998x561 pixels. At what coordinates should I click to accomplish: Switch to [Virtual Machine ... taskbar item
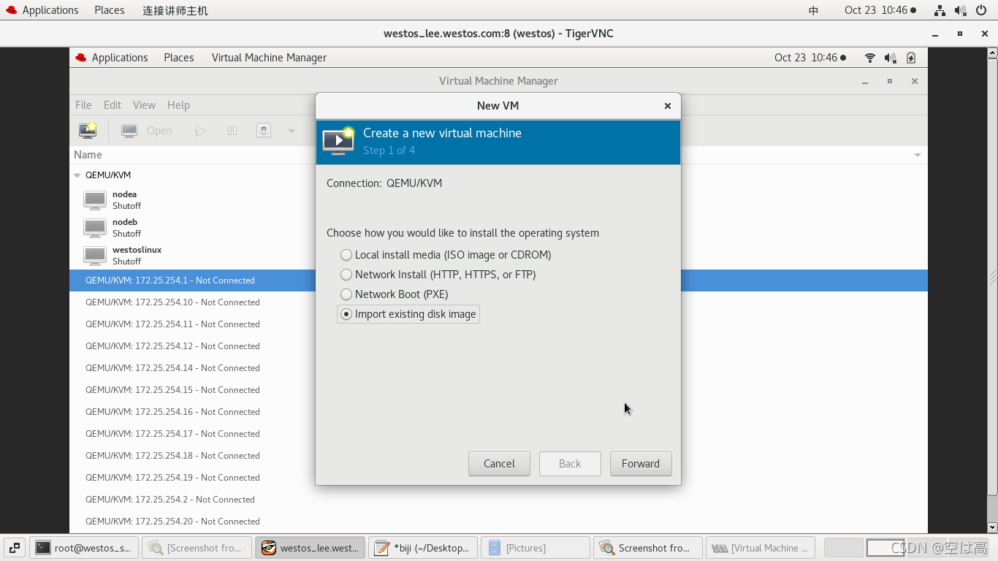coord(761,548)
